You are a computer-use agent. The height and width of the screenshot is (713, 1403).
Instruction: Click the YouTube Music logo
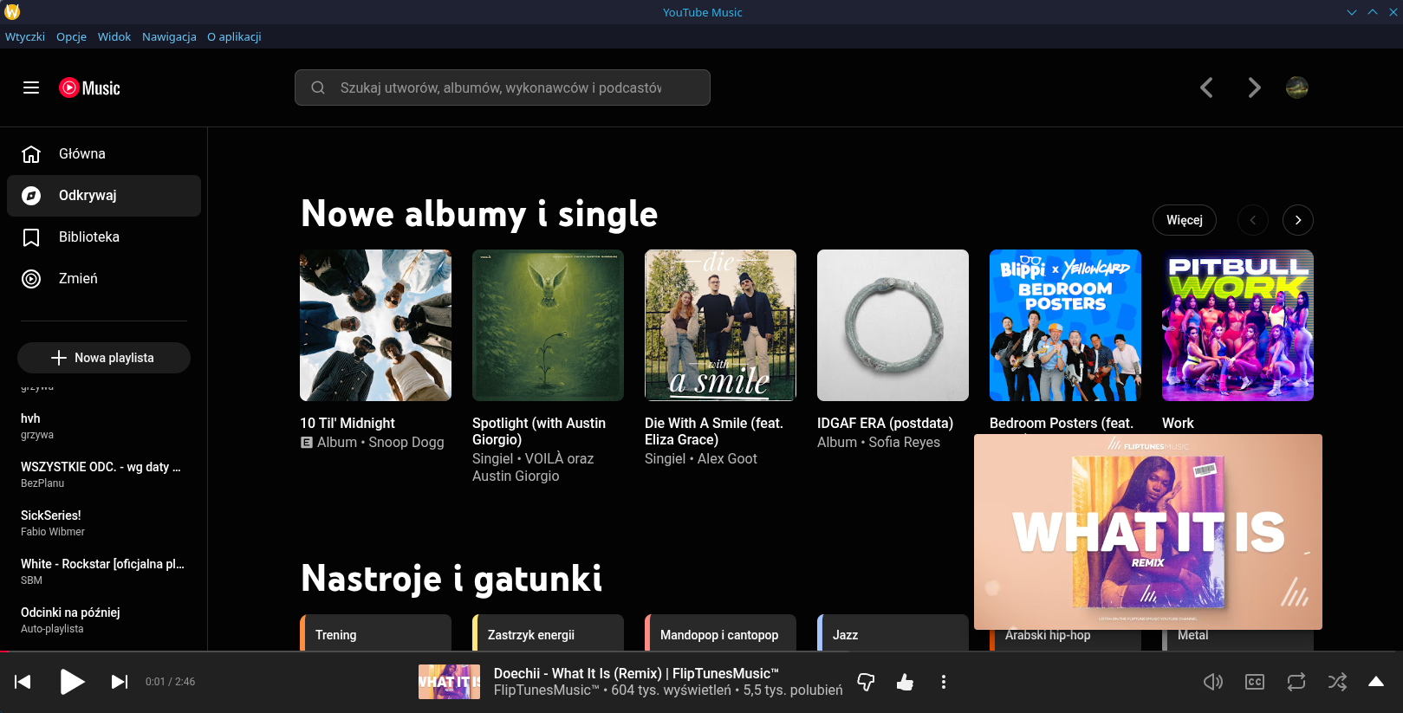(x=90, y=88)
